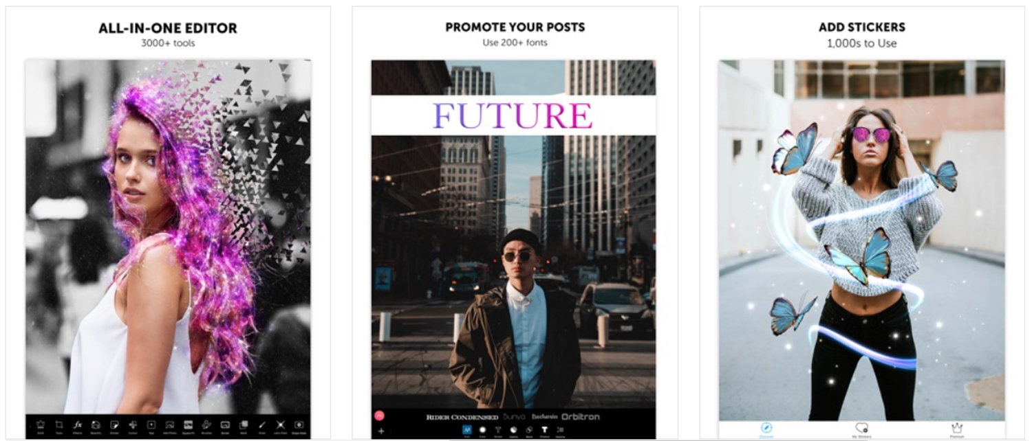Screen dimensions: 1032x441
Task: Open the Crop tool
Action: (x=58, y=425)
